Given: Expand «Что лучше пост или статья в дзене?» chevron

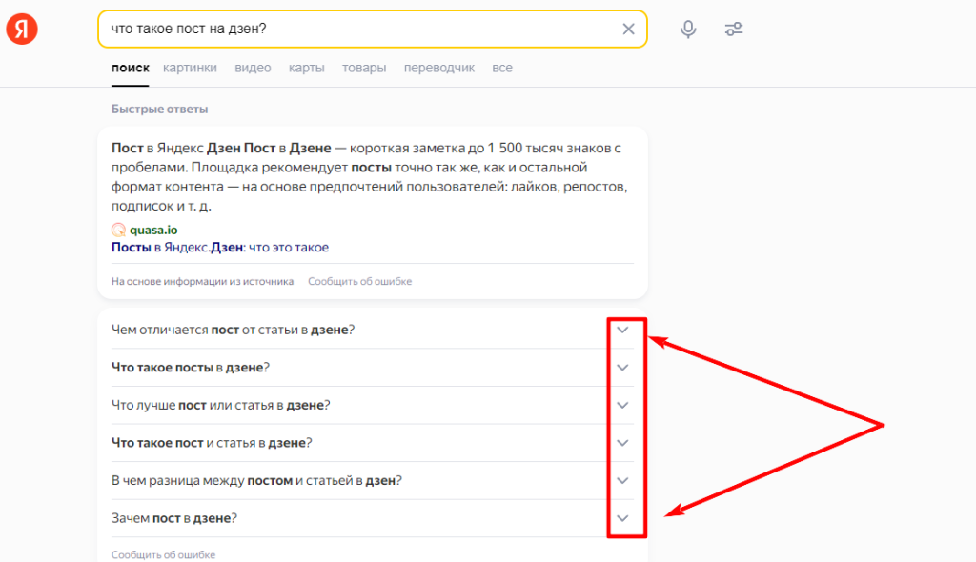Looking at the screenshot, I should pos(622,405).
